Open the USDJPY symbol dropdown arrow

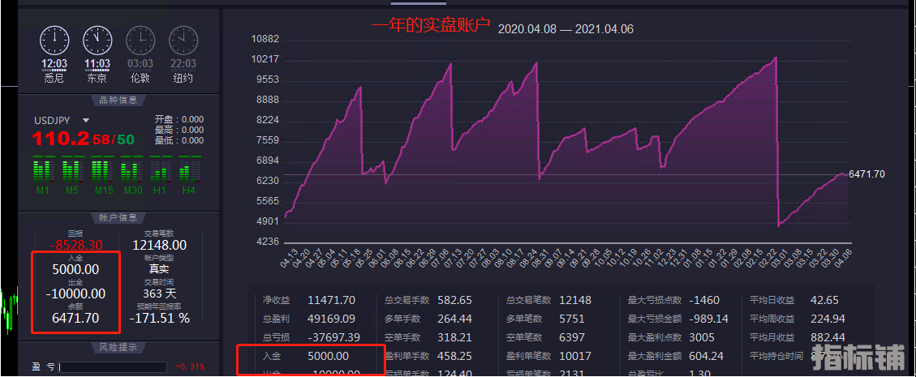click(x=86, y=120)
